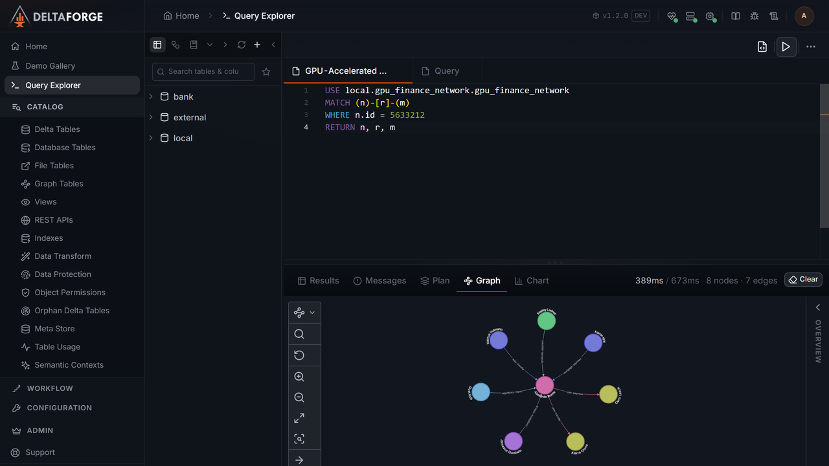
Task: Expand the Overview side panel
Action: tap(817, 308)
